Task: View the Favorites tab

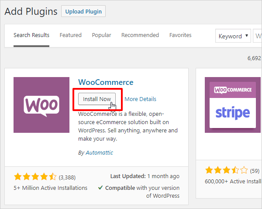Action: tap(180, 35)
